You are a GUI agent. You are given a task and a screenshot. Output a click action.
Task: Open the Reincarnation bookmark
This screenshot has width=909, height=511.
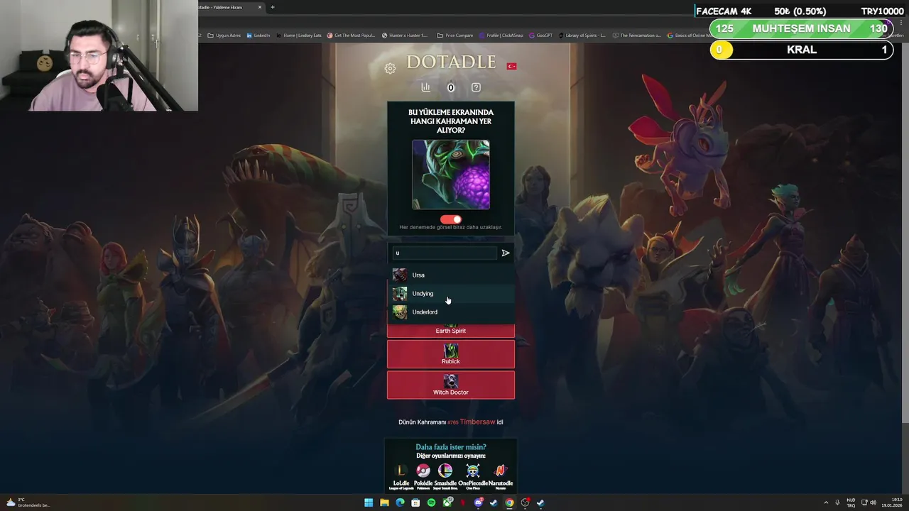(x=637, y=35)
